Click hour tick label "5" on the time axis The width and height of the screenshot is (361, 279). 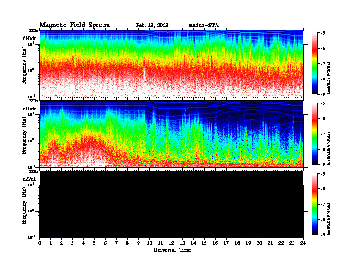[x=94, y=243]
